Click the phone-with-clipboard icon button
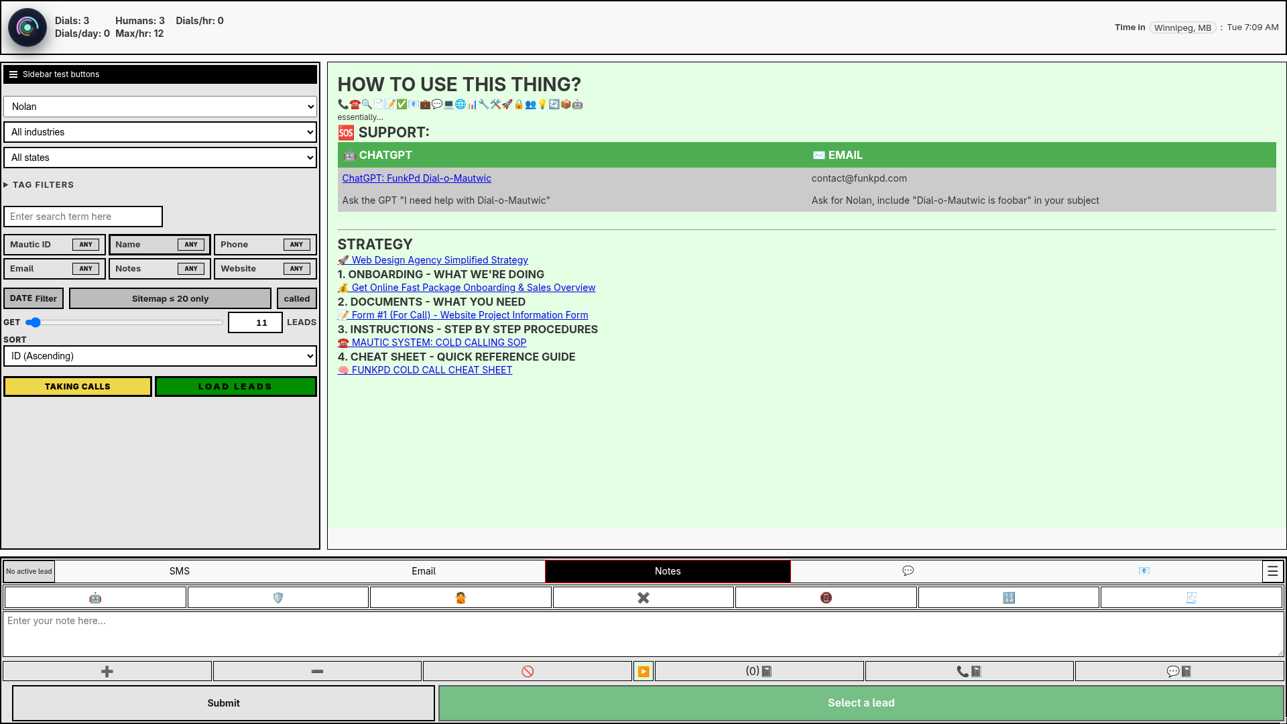The height and width of the screenshot is (724, 1287). click(x=968, y=670)
